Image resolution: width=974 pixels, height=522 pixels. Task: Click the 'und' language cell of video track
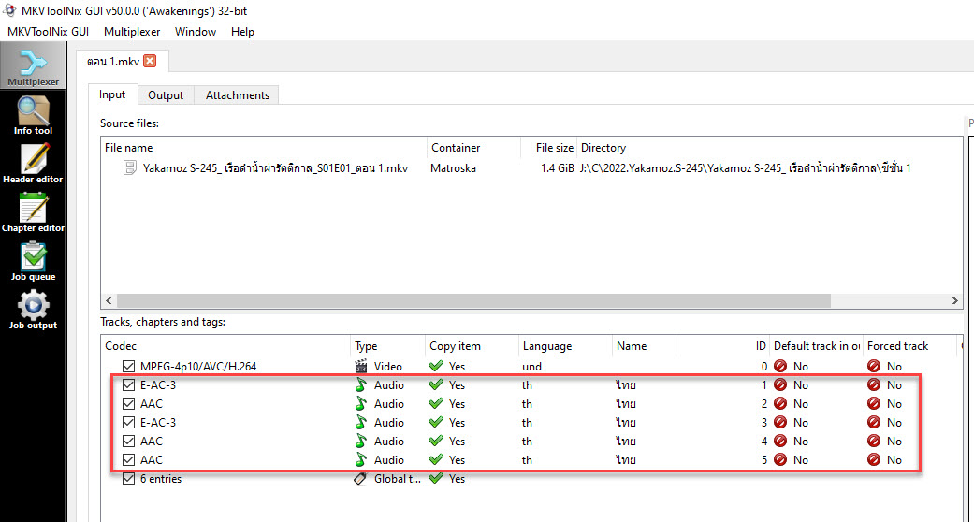point(531,367)
